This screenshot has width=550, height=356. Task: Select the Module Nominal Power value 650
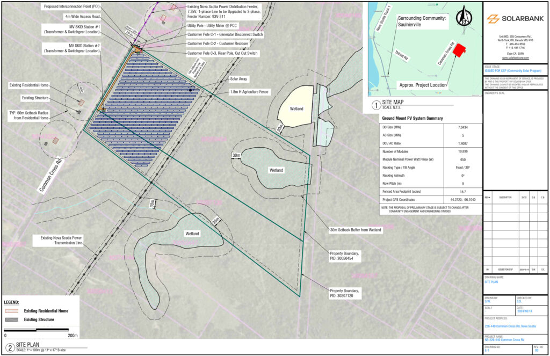point(462,159)
